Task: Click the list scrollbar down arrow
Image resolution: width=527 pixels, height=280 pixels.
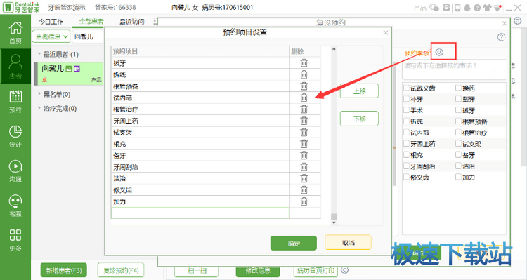Action: 334,222
